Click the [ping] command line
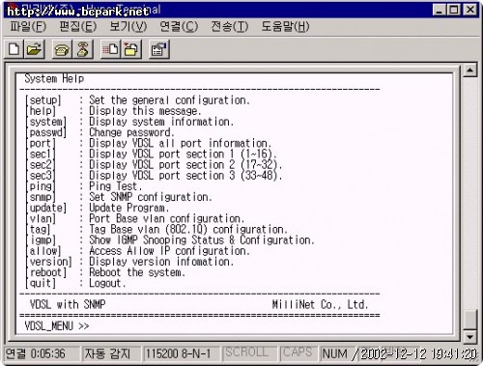The height and width of the screenshot is (366, 483). [x=84, y=186]
